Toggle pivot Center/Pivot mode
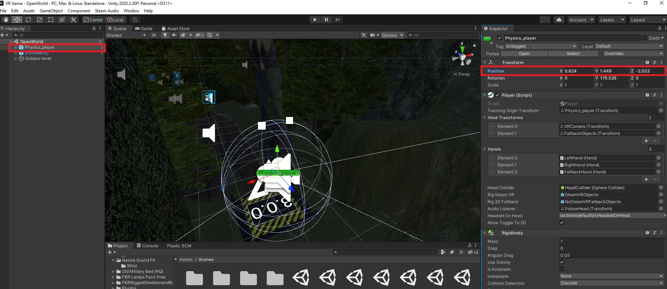 (93, 20)
